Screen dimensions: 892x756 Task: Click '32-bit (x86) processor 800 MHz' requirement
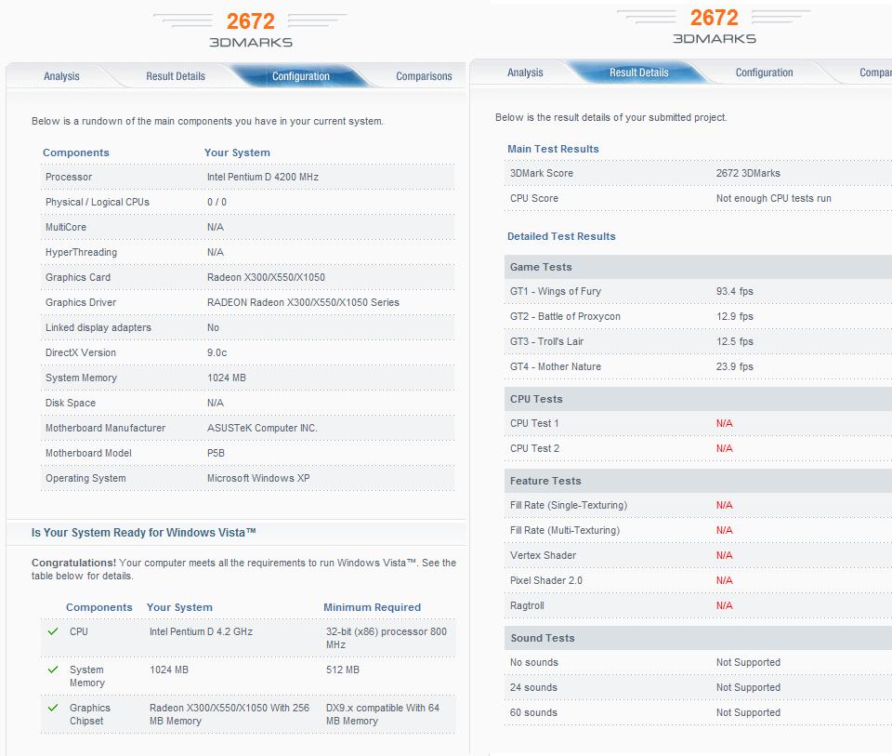(387, 638)
